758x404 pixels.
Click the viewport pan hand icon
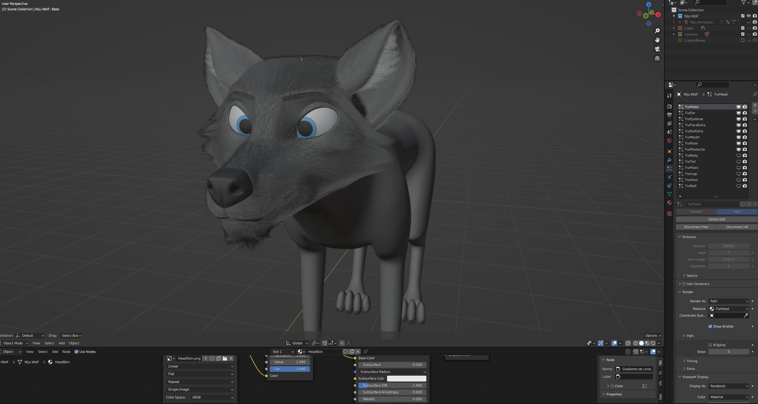point(657,40)
